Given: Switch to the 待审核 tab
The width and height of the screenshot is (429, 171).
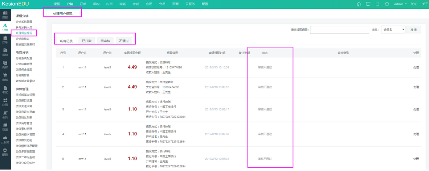Looking at the screenshot, I should pos(105,41).
